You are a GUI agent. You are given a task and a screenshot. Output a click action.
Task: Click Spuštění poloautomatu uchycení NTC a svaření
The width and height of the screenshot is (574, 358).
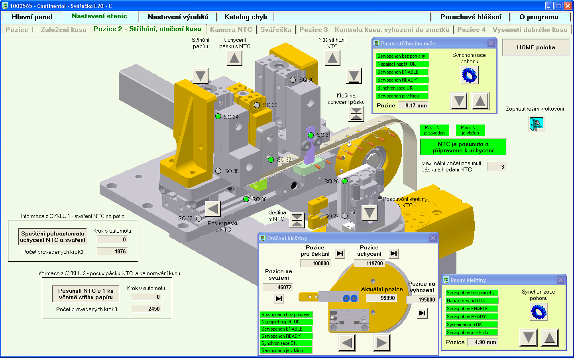(x=52, y=237)
